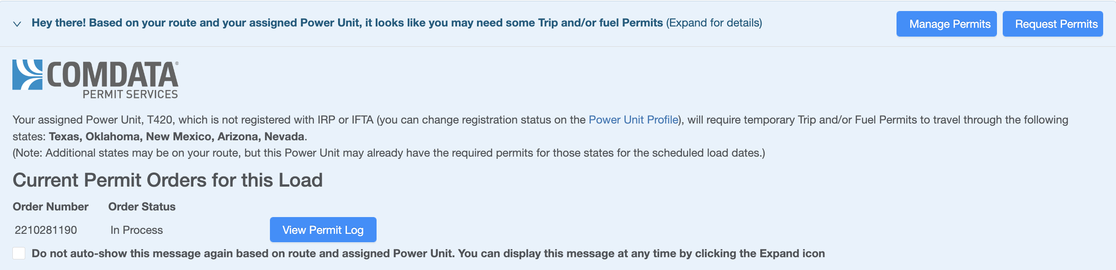1116x270 pixels.
Task: Click the registered trademark symbol by COMDATA
Action: (x=177, y=64)
